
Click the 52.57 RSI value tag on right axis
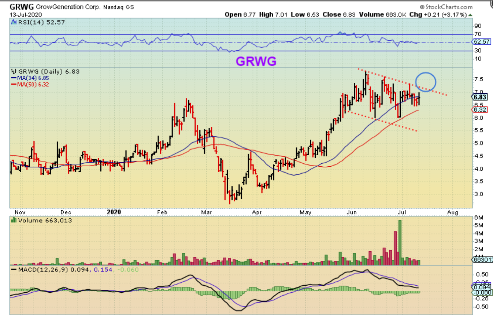tap(481, 42)
